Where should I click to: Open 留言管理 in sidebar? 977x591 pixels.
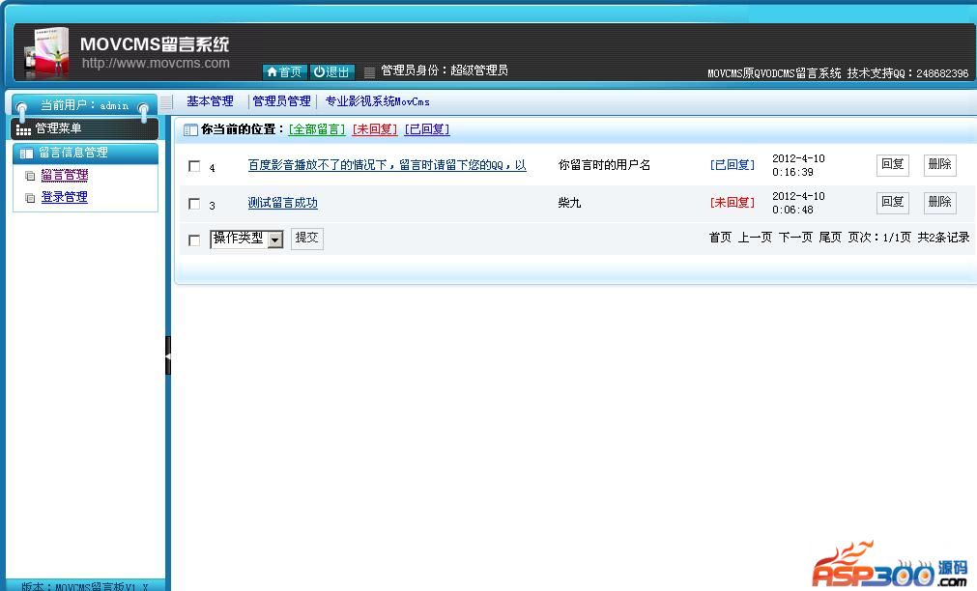point(64,176)
